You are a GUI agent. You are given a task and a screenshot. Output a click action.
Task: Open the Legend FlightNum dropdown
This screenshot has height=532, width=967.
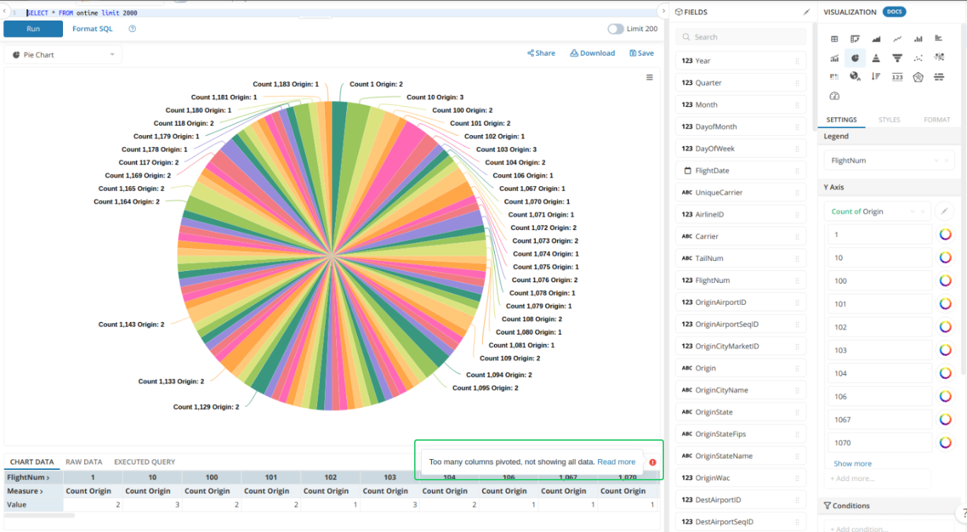pos(889,161)
